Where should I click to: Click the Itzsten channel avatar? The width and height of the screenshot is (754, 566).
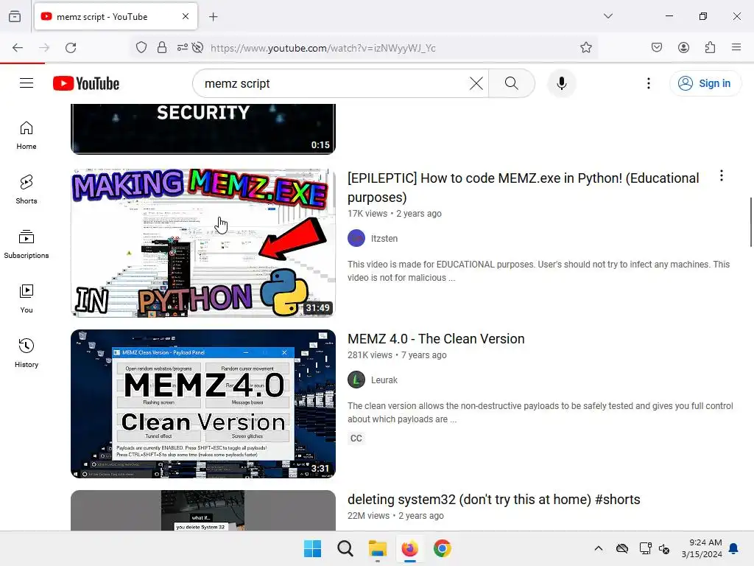(356, 238)
